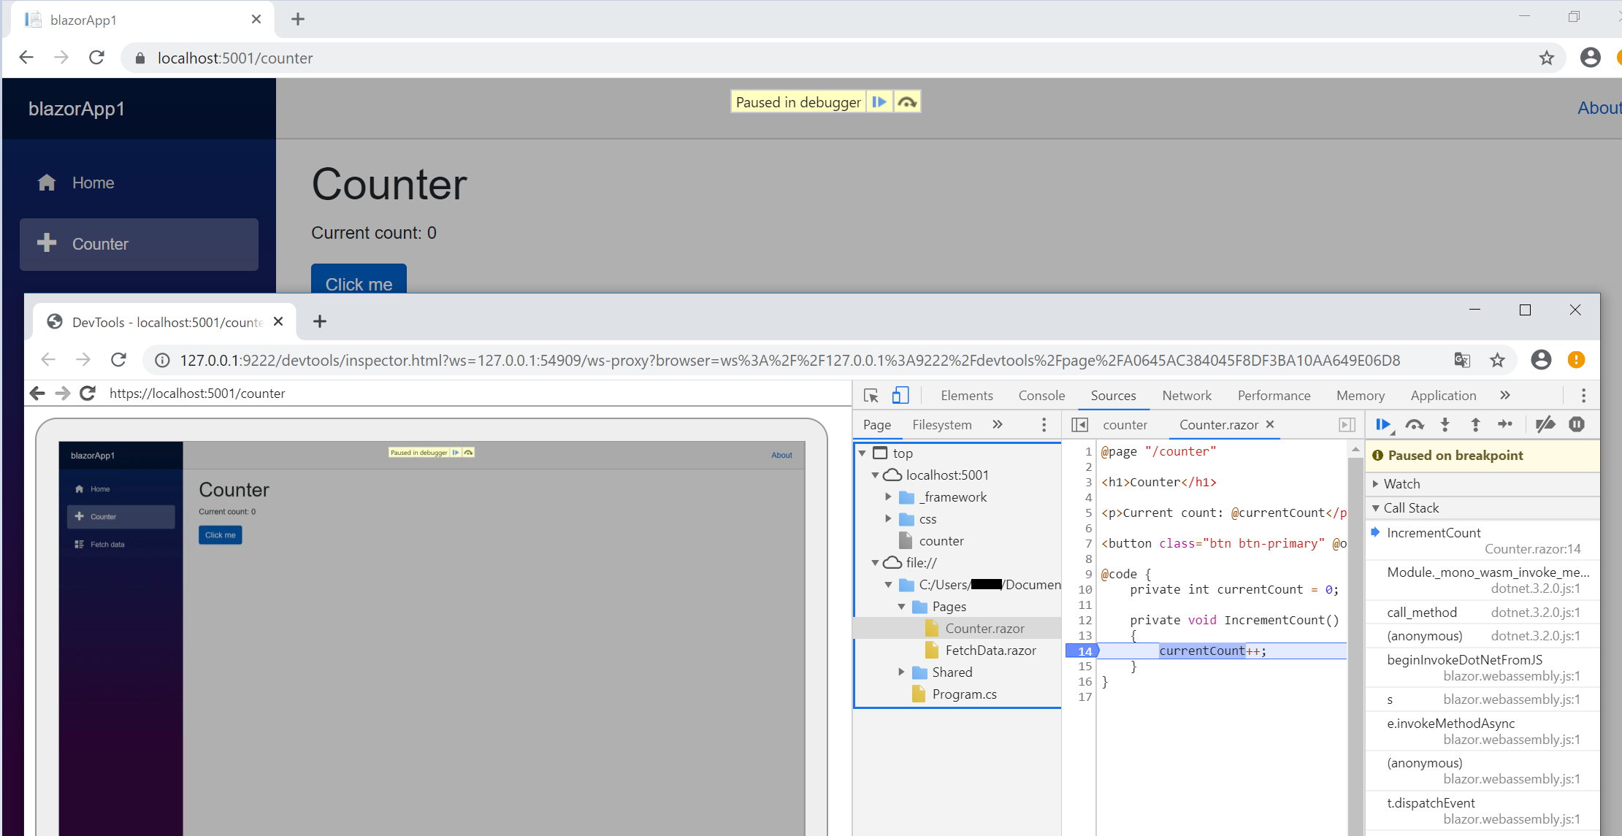Screen dimensions: 1622x836
Task: Switch to the Network tab
Action: pyautogui.click(x=1186, y=395)
